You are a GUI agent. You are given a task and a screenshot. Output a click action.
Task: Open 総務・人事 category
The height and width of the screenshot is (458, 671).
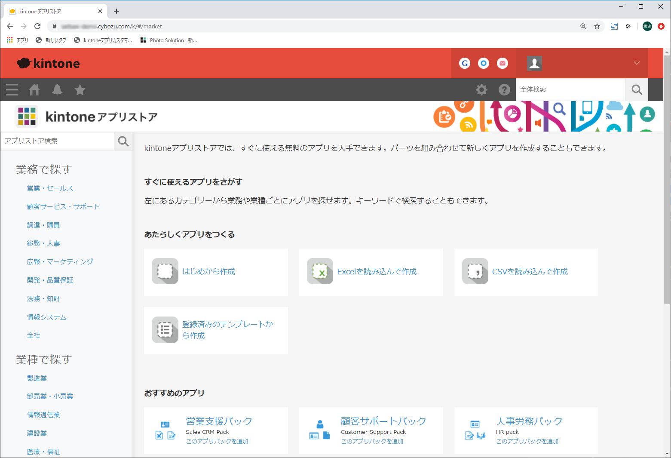click(43, 243)
